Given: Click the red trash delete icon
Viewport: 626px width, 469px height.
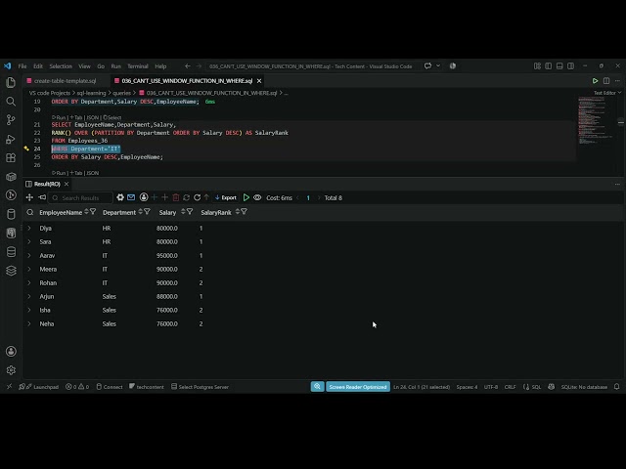Looking at the screenshot, I should pos(176,197).
